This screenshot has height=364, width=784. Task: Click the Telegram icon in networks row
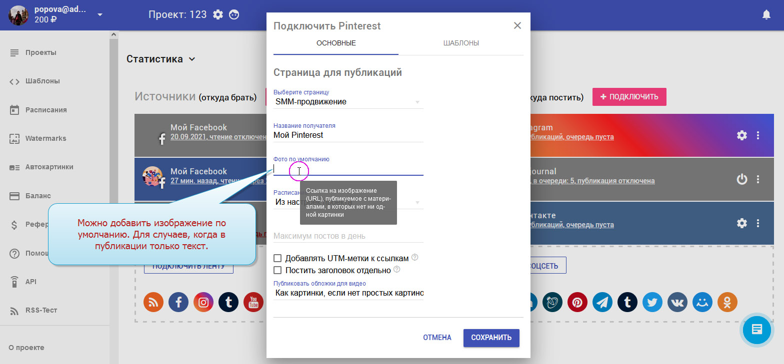tap(602, 302)
